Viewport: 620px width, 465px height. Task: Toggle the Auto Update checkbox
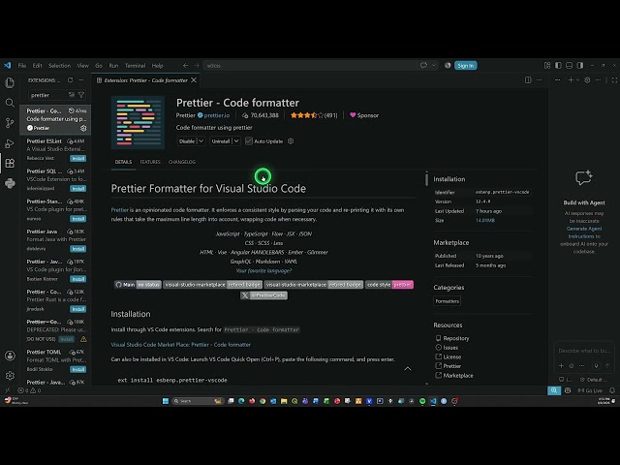click(249, 141)
